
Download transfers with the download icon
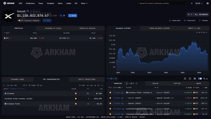click(207, 79)
